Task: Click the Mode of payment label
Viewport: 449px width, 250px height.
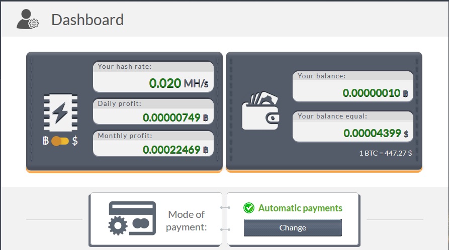Action: (x=187, y=220)
